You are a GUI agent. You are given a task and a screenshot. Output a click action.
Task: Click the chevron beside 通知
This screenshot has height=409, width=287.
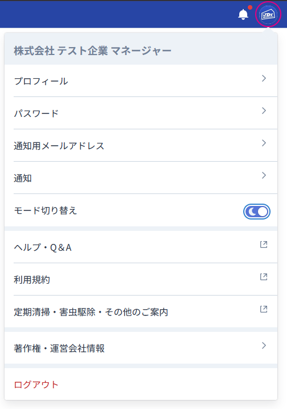pyautogui.click(x=264, y=175)
